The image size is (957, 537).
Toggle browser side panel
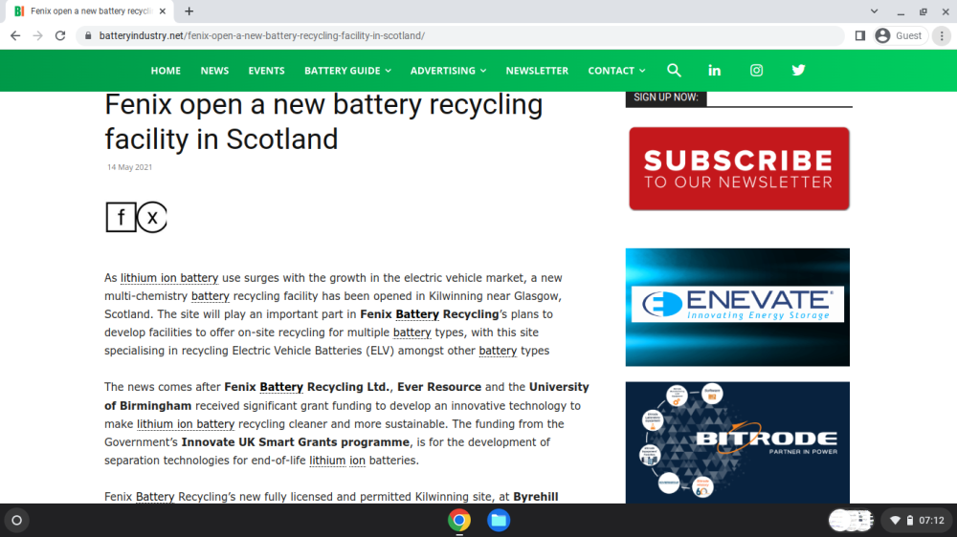[860, 36]
